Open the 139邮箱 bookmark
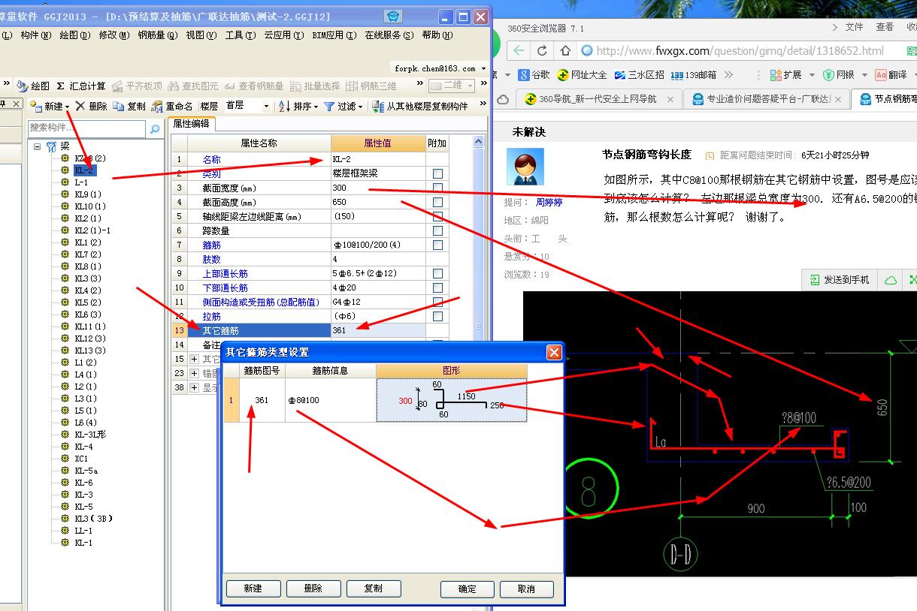Screen dimensions: 917x611 point(693,75)
